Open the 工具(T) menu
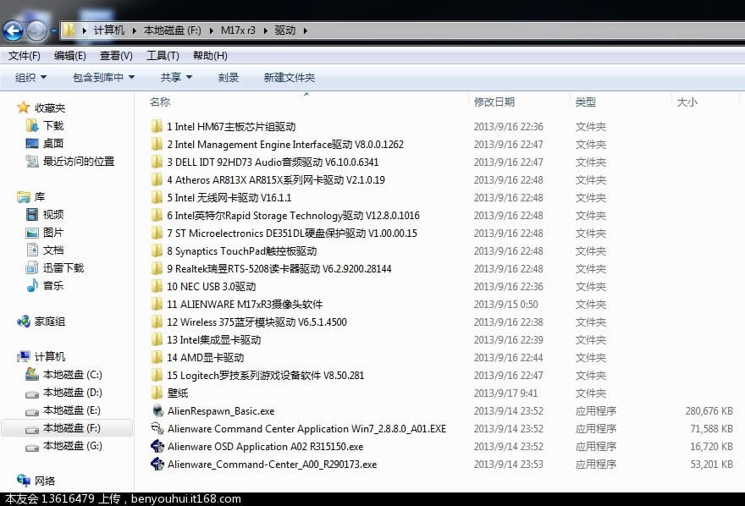This screenshot has height=506, width=745. coord(163,56)
